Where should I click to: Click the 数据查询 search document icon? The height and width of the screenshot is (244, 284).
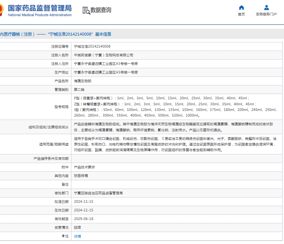tap(86, 10)
